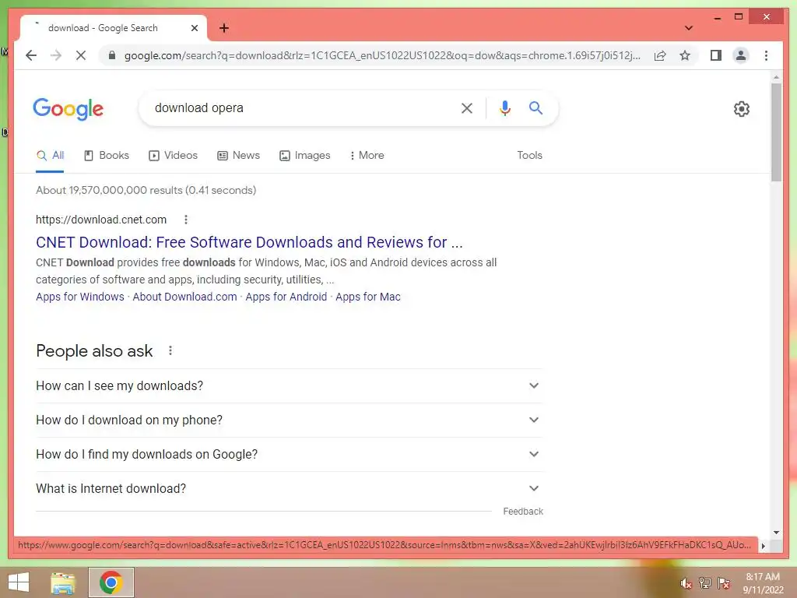Open the taskbar clock showing 8:17 AM

763,583
